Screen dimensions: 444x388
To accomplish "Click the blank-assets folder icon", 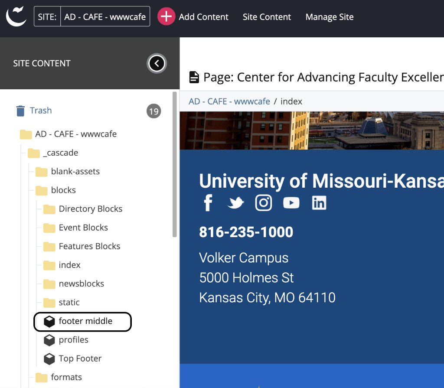I will (x=41, y=172).
